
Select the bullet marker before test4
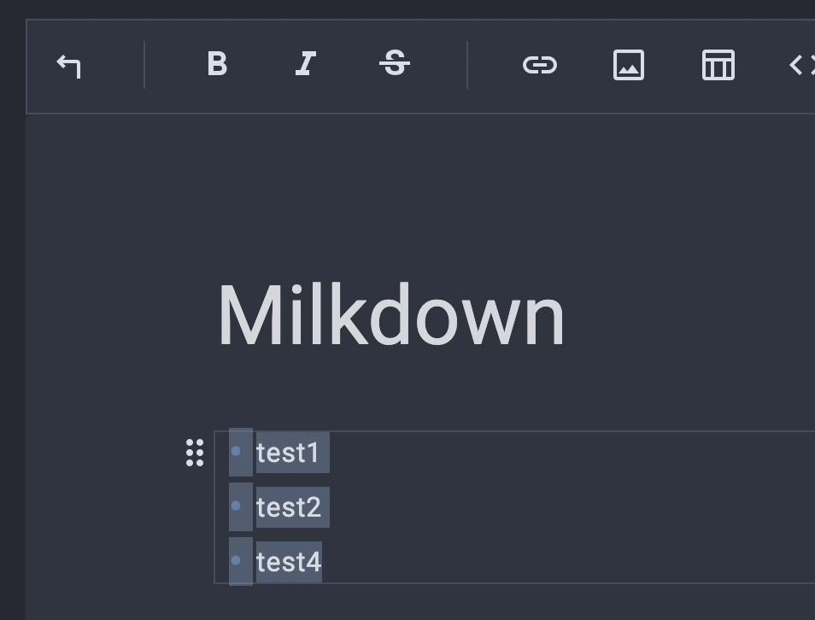coord(238,561)
